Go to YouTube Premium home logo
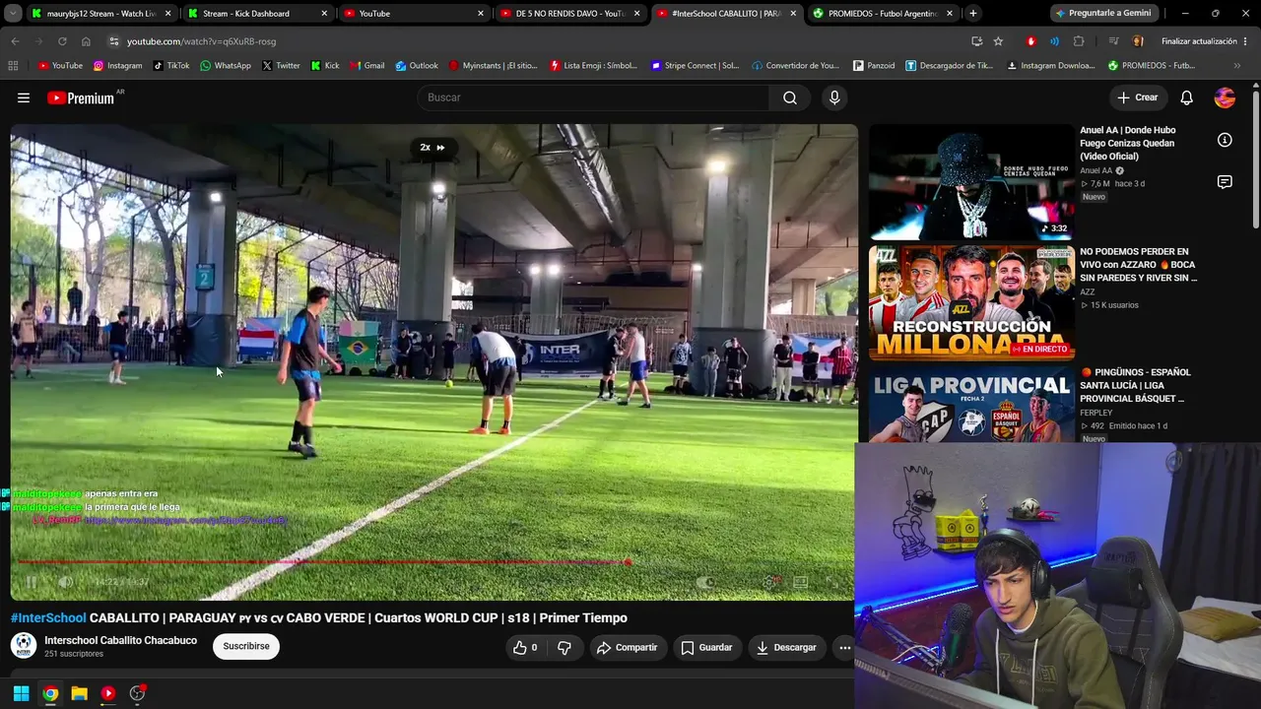Viewport: 1261px width, 709px height. (x=81, y=97)
